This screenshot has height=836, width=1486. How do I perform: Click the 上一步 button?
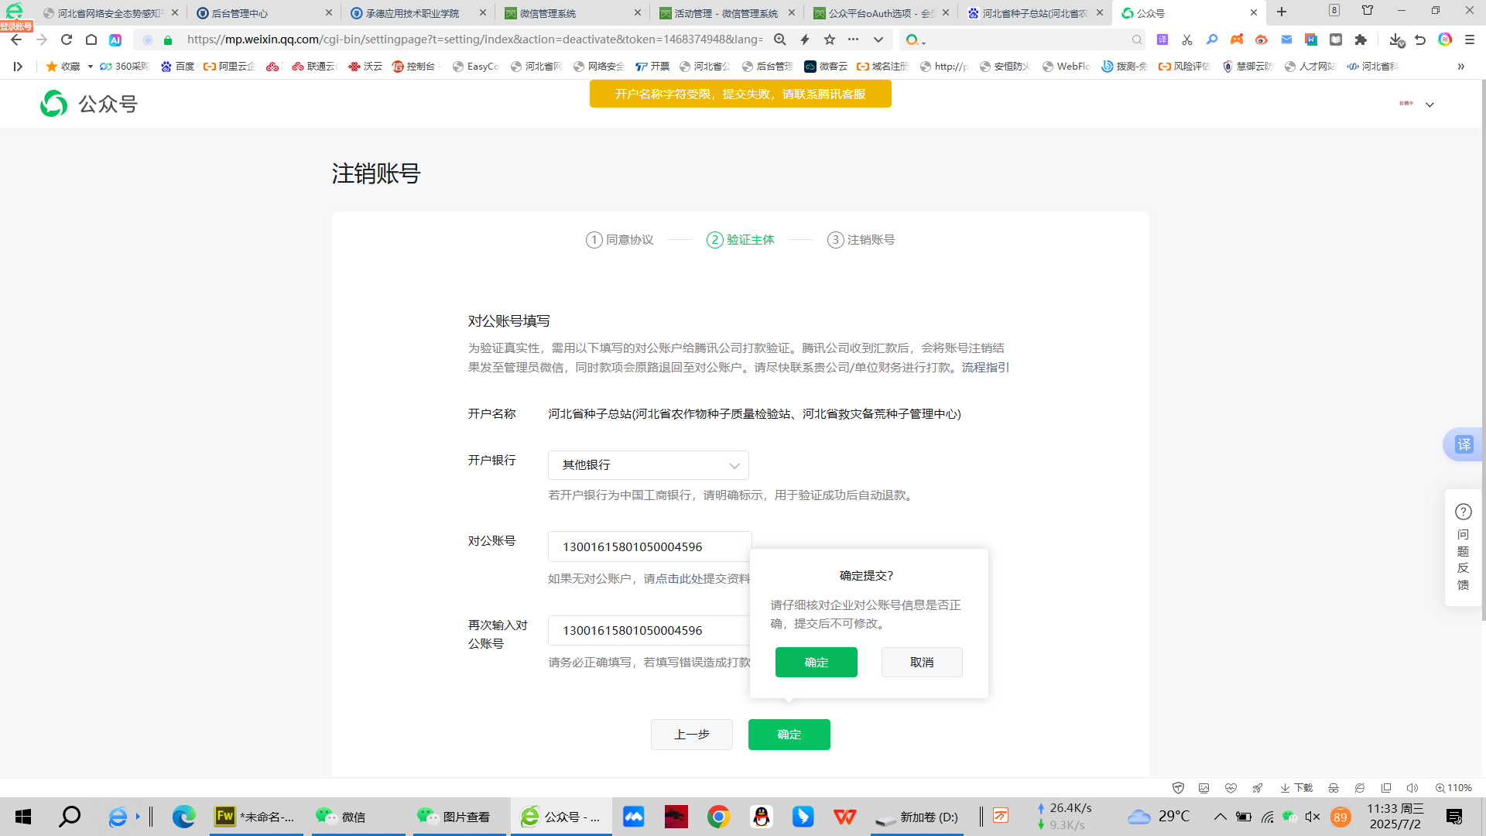[691, 735]
